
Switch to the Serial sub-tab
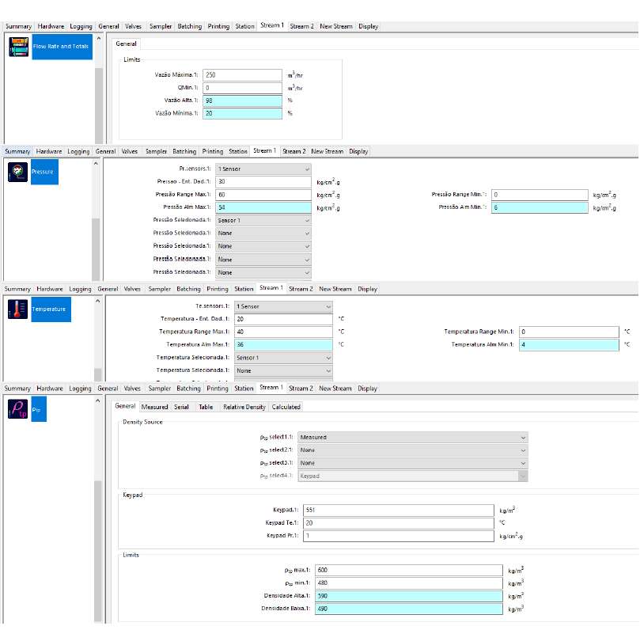(x=181, y=407)
